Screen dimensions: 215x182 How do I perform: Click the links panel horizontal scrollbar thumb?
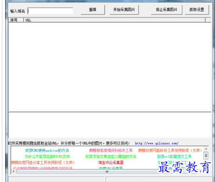[107, 171]
